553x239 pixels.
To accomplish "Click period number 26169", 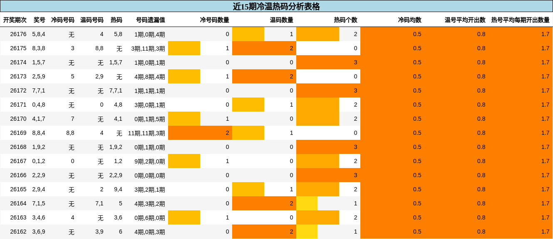I will 18,133.
